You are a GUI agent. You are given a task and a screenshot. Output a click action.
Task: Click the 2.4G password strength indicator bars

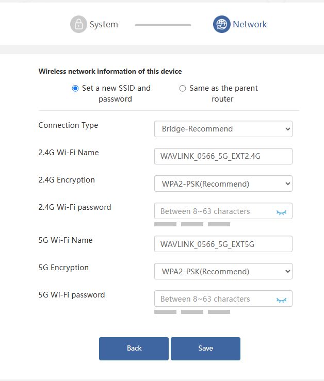[x=192, y=224]
